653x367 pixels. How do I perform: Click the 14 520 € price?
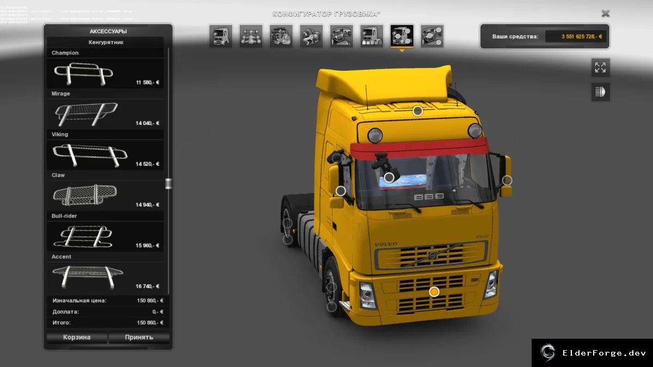(x=147, y=164)
